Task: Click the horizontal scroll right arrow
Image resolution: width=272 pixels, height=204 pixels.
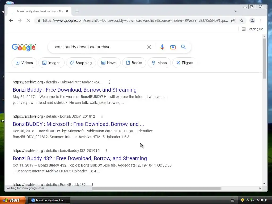Action: pos(260,188)
